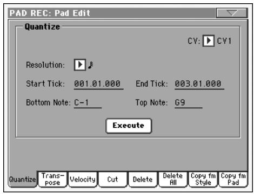This screenshot has height=194, width=254.
Task: Click the End Tick: label
Action: pos(151,84)
